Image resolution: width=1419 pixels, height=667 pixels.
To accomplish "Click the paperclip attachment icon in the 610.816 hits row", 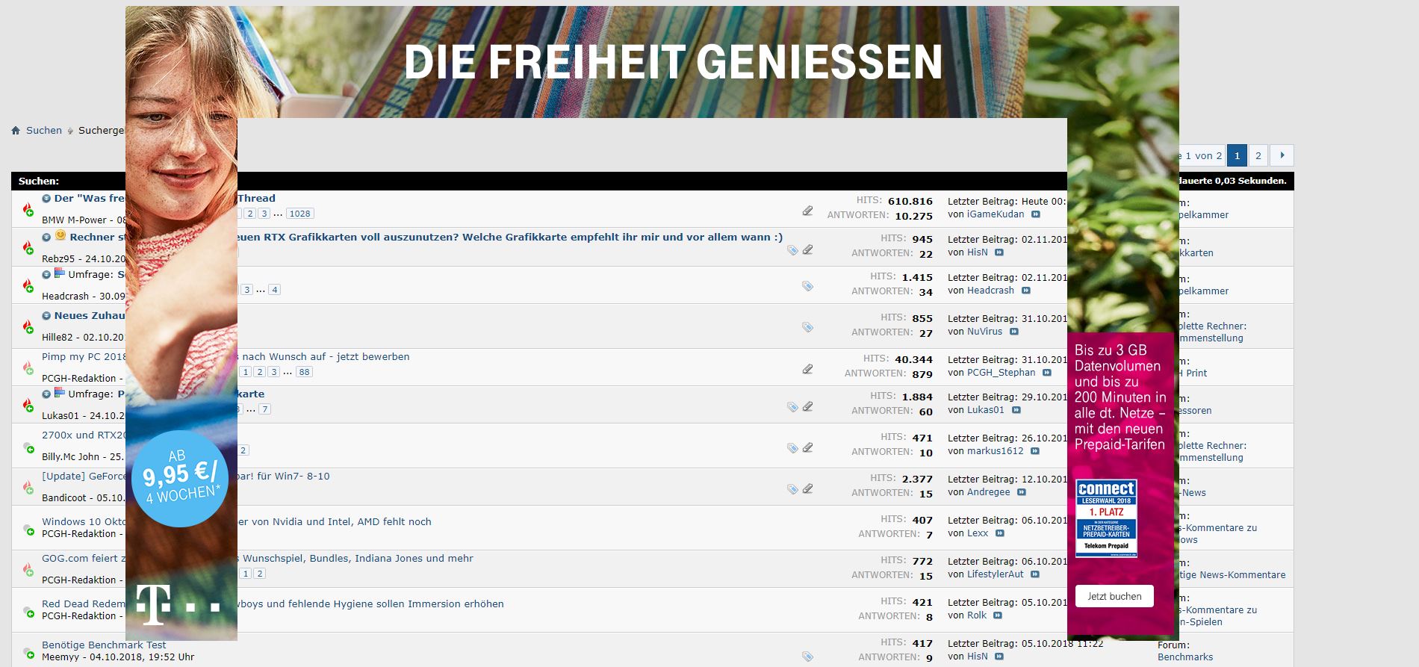I will click(807, 211).
